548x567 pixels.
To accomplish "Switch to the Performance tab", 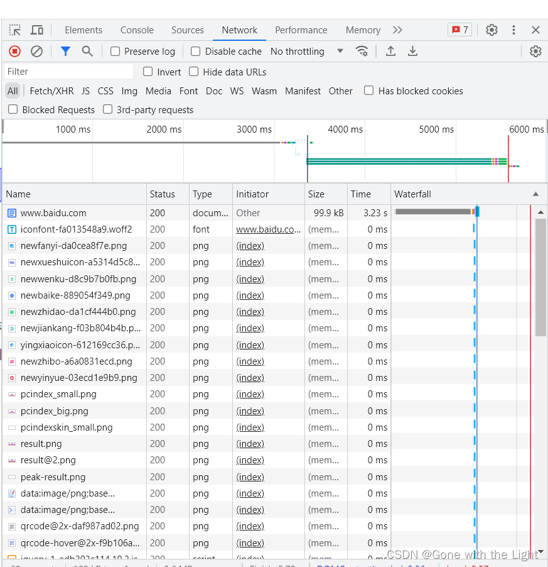I will pos(301,30).
